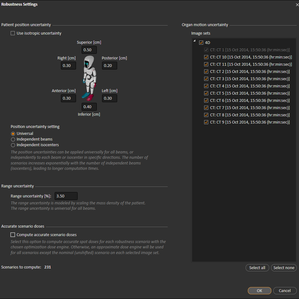This screenshot has height=299, width=299.
Task: Click the Superior uncertainty input field
Action: [x=89, y=50]
